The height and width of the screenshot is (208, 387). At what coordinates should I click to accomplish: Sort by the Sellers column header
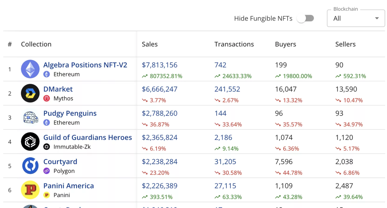345,44
